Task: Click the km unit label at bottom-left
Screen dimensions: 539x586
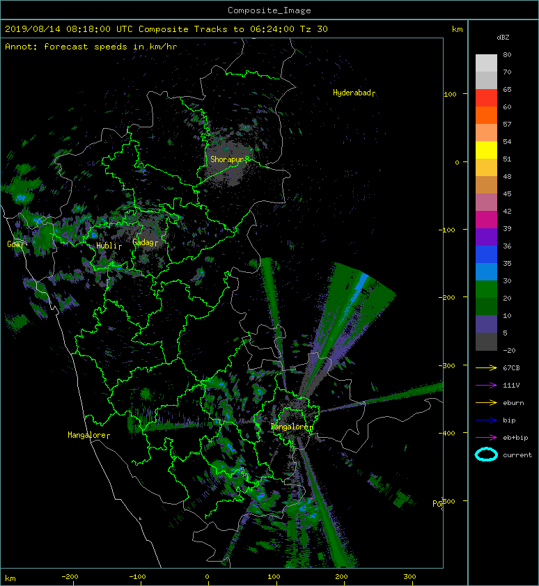Action: point(10,578)
